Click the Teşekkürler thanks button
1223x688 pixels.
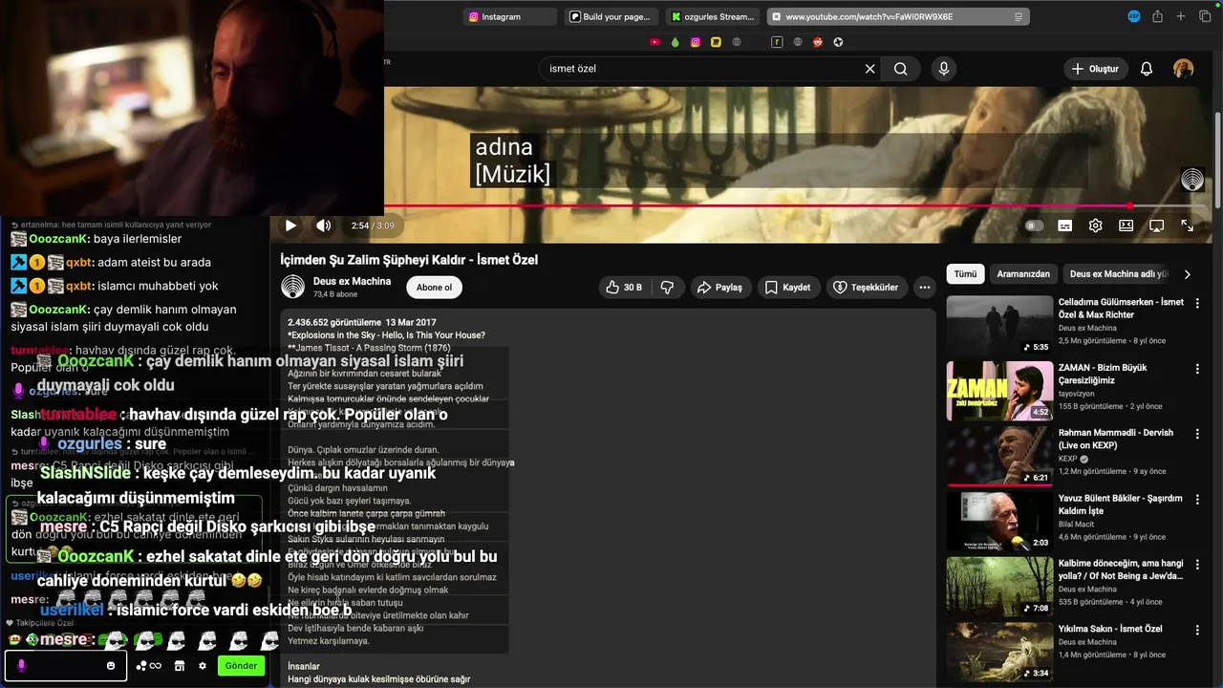coord(866,287)
